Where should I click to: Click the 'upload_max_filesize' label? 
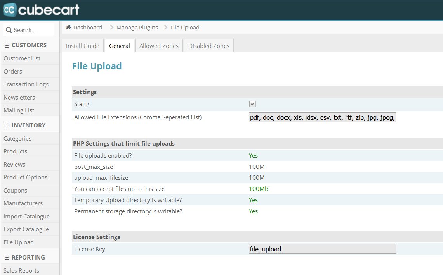pos(101,178)
